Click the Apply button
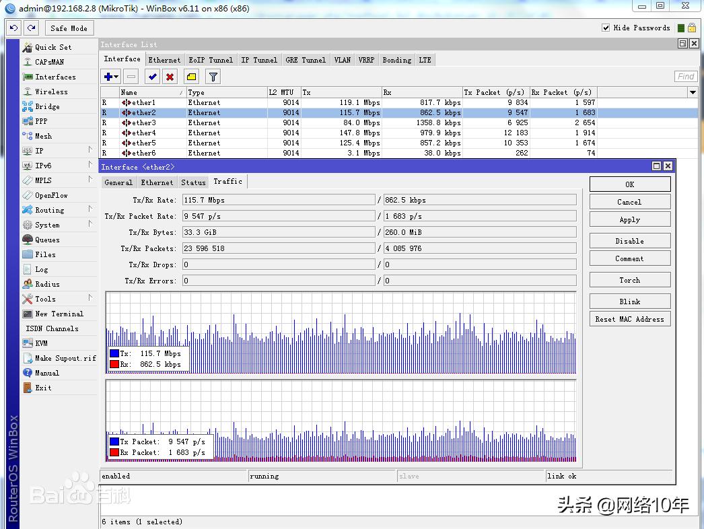The width and height of the screenshot is (704, 529). click(630, 219)
